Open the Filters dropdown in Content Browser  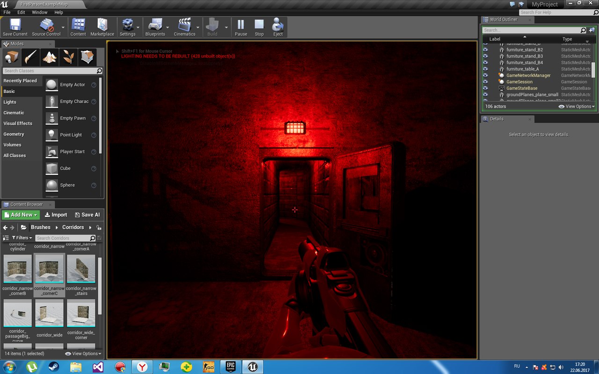pyautogui.click(x=22, y=238)
